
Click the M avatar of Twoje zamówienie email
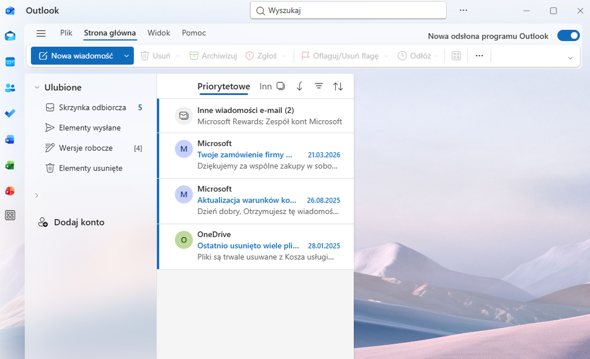pyautogui.click(x=184, y=149)
